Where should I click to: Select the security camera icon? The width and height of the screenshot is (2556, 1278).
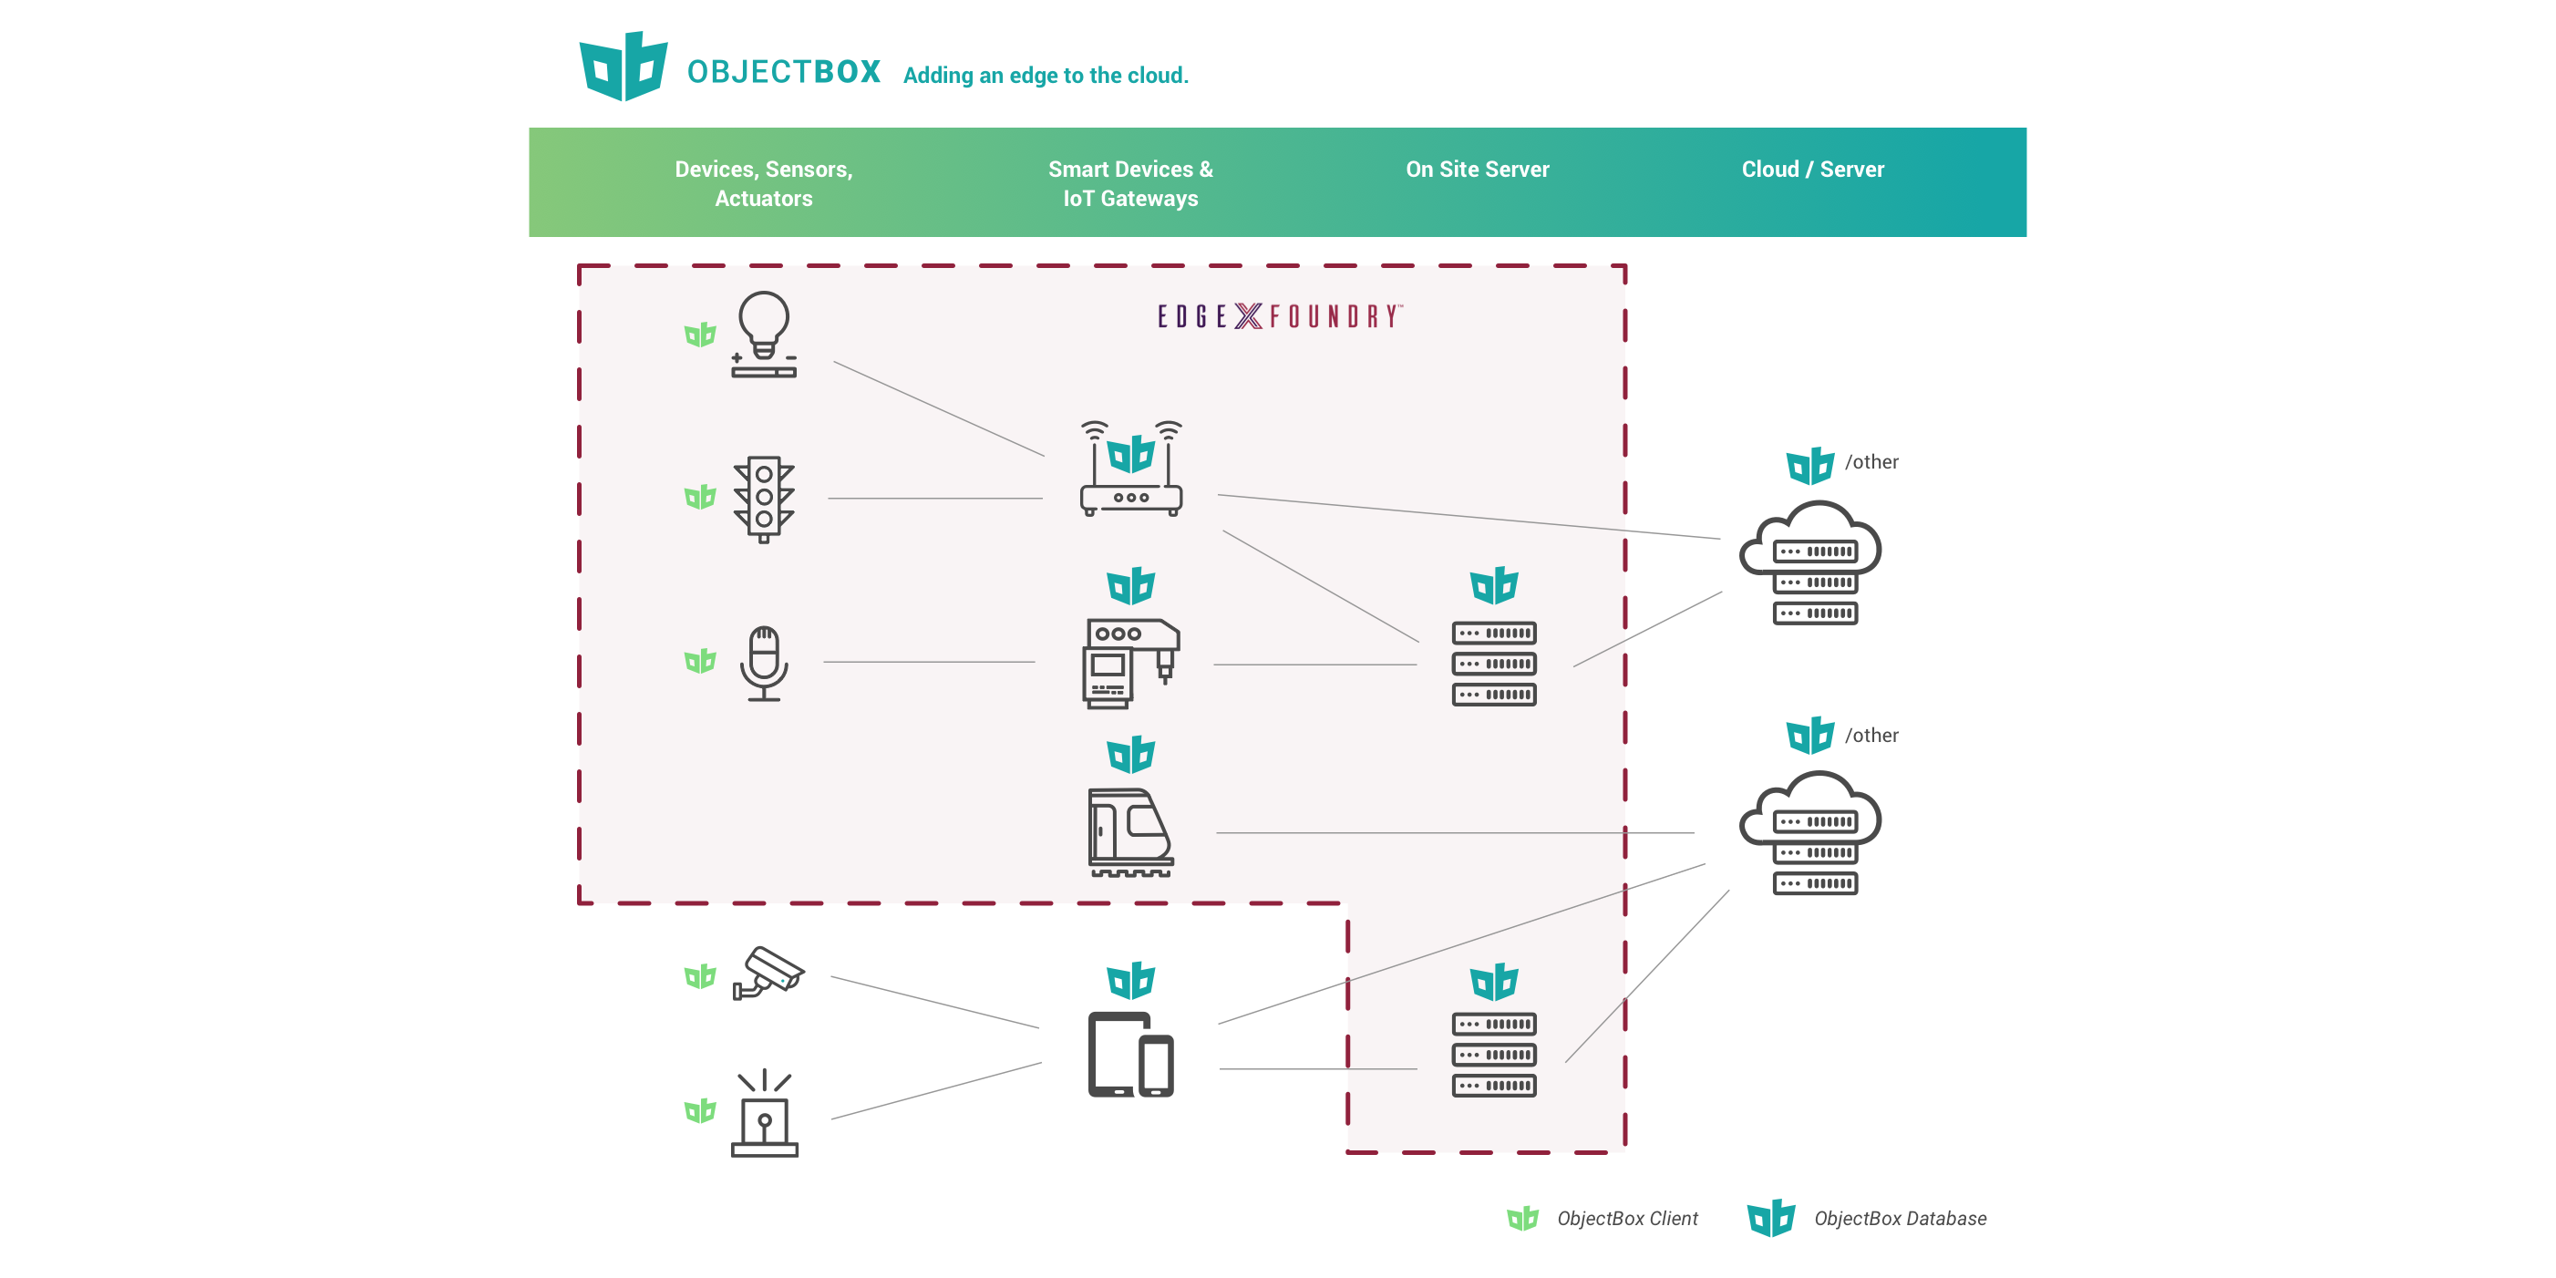coord(768,973)
